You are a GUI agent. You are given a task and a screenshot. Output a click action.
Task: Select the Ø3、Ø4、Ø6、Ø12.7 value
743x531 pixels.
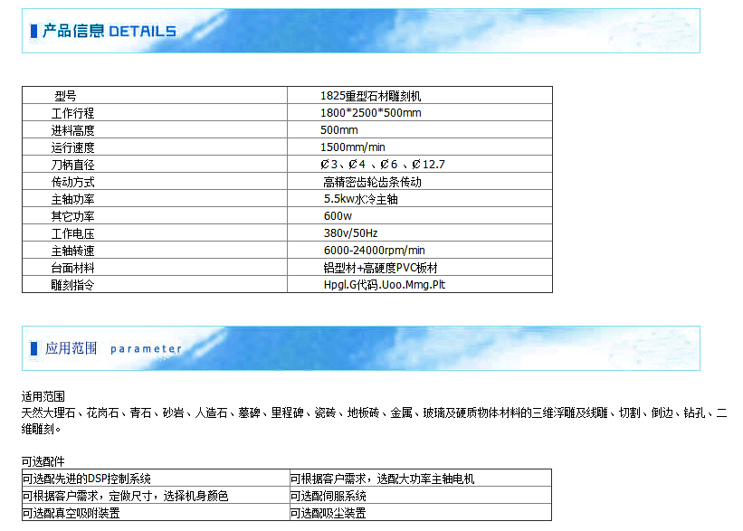pos(383,165)
